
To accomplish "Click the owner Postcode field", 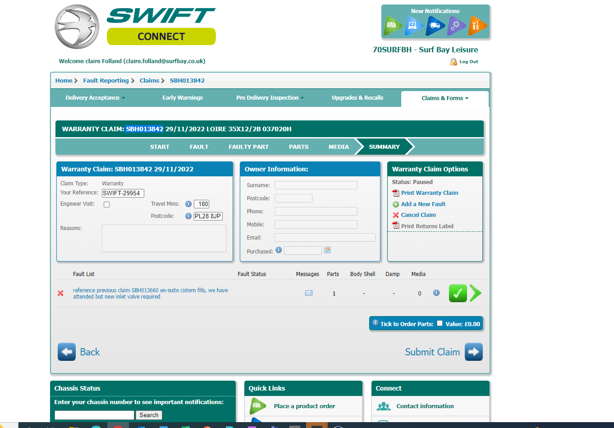I will (293, 198).
